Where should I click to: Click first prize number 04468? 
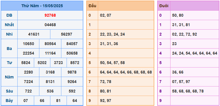(50, 25)
